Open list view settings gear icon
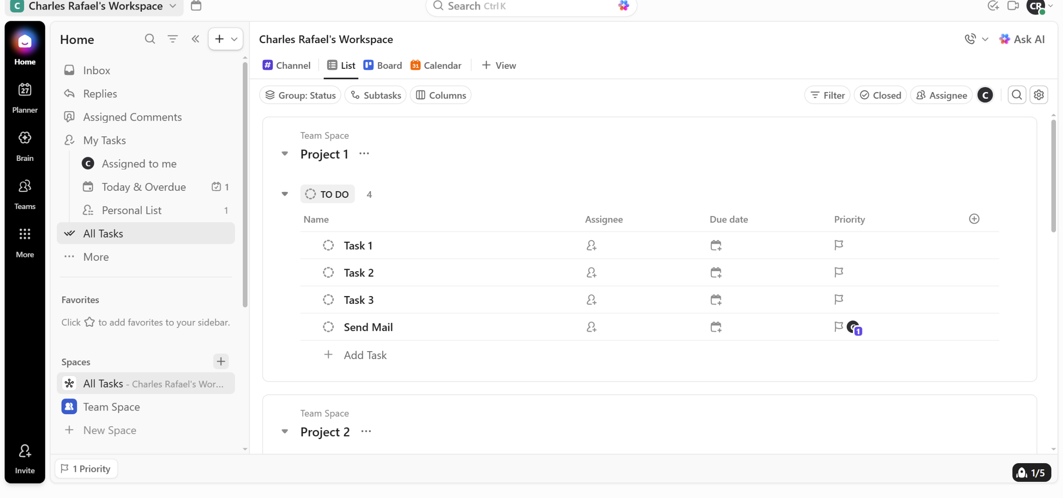Viewport: 1063px width, 498px height. pyautogui.click(x=1039, y=95)
